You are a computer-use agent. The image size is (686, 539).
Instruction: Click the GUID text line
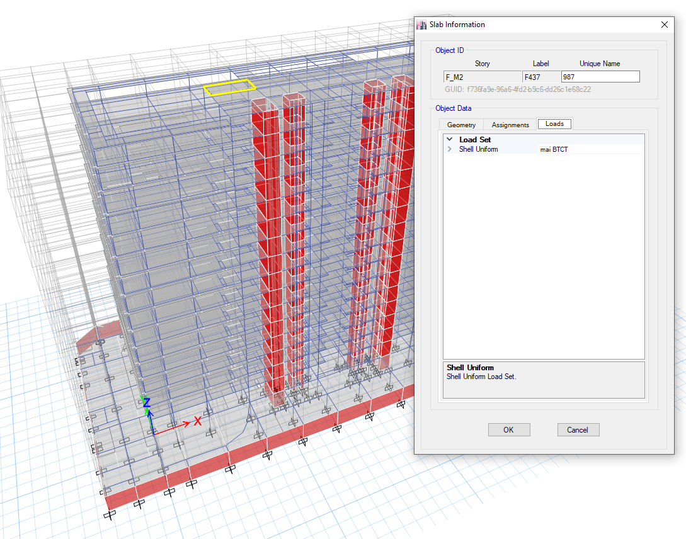click(x=518, y=89)
